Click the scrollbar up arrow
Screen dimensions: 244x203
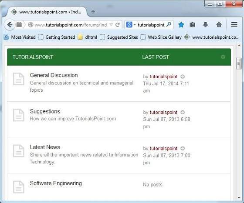coord(239,46)
